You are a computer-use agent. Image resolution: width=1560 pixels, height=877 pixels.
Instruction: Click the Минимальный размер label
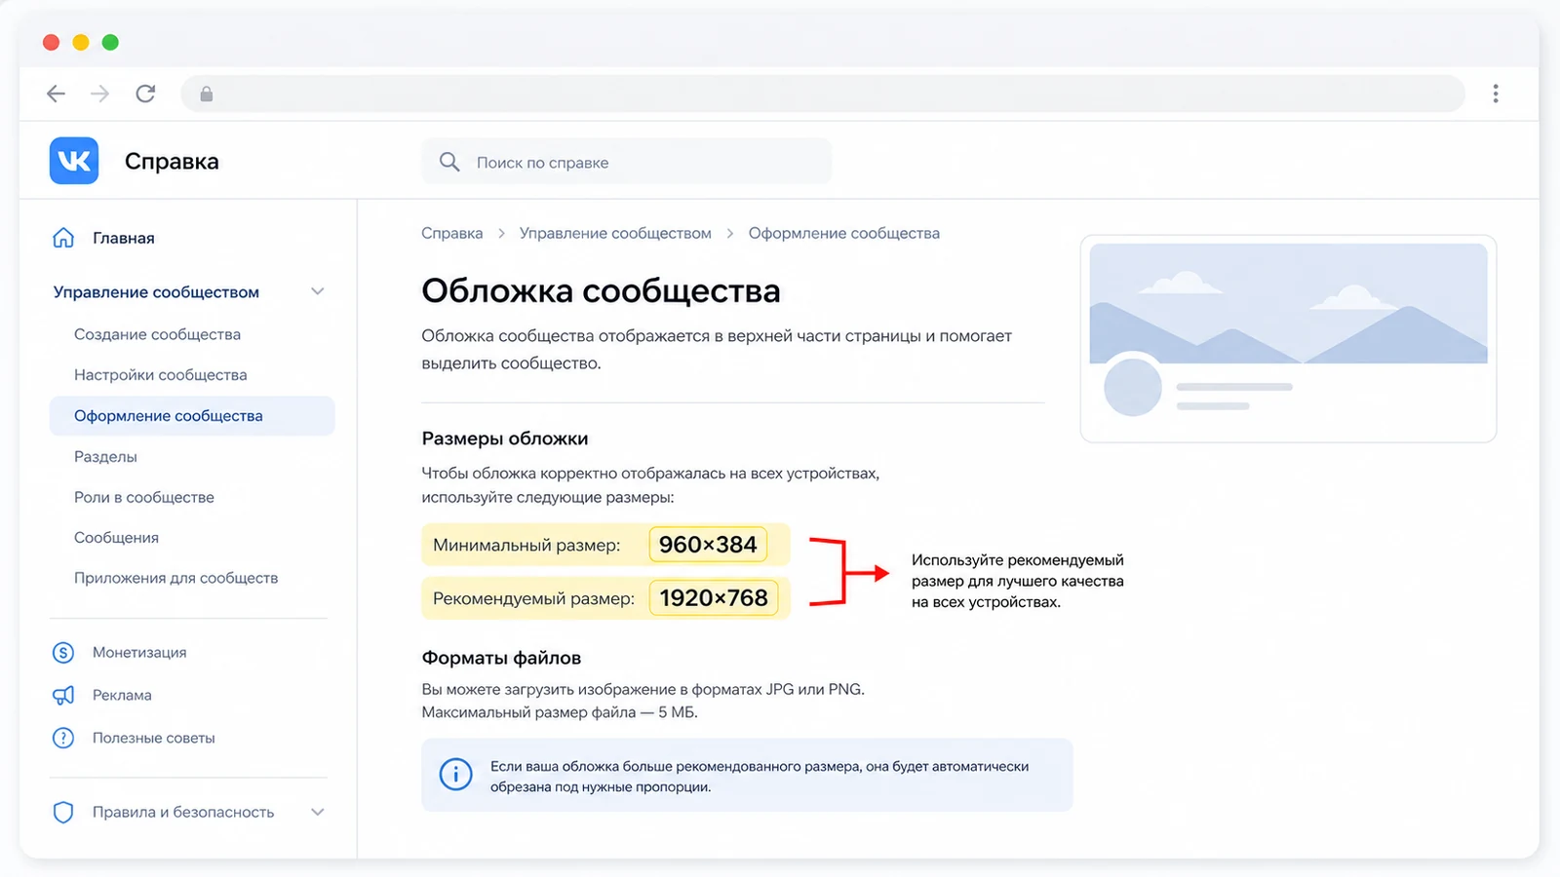click(x=526, y=545)
